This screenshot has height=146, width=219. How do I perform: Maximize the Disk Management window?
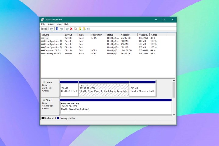click(x=164, y=19)
